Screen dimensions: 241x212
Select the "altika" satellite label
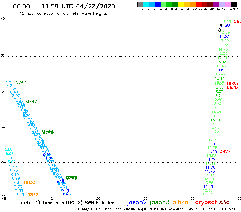coord(180,202)
